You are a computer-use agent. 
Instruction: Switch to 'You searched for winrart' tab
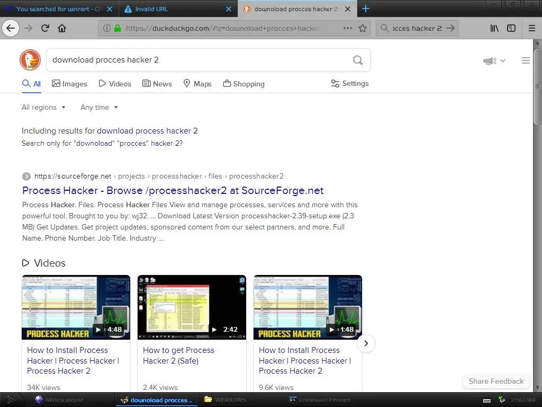coord(59,9)
